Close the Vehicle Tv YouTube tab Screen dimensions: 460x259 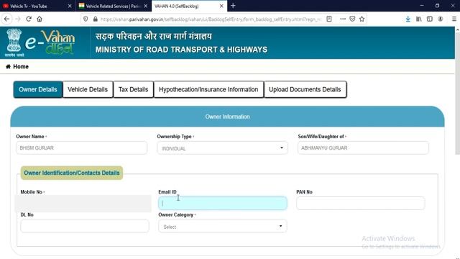click(70, 6)
